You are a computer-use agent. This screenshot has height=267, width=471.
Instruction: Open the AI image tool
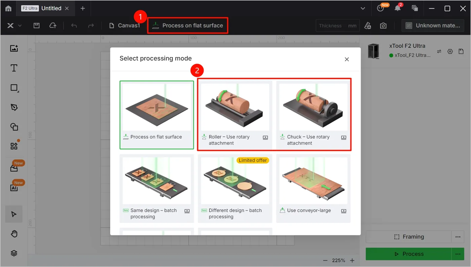(x=14, y=188)
